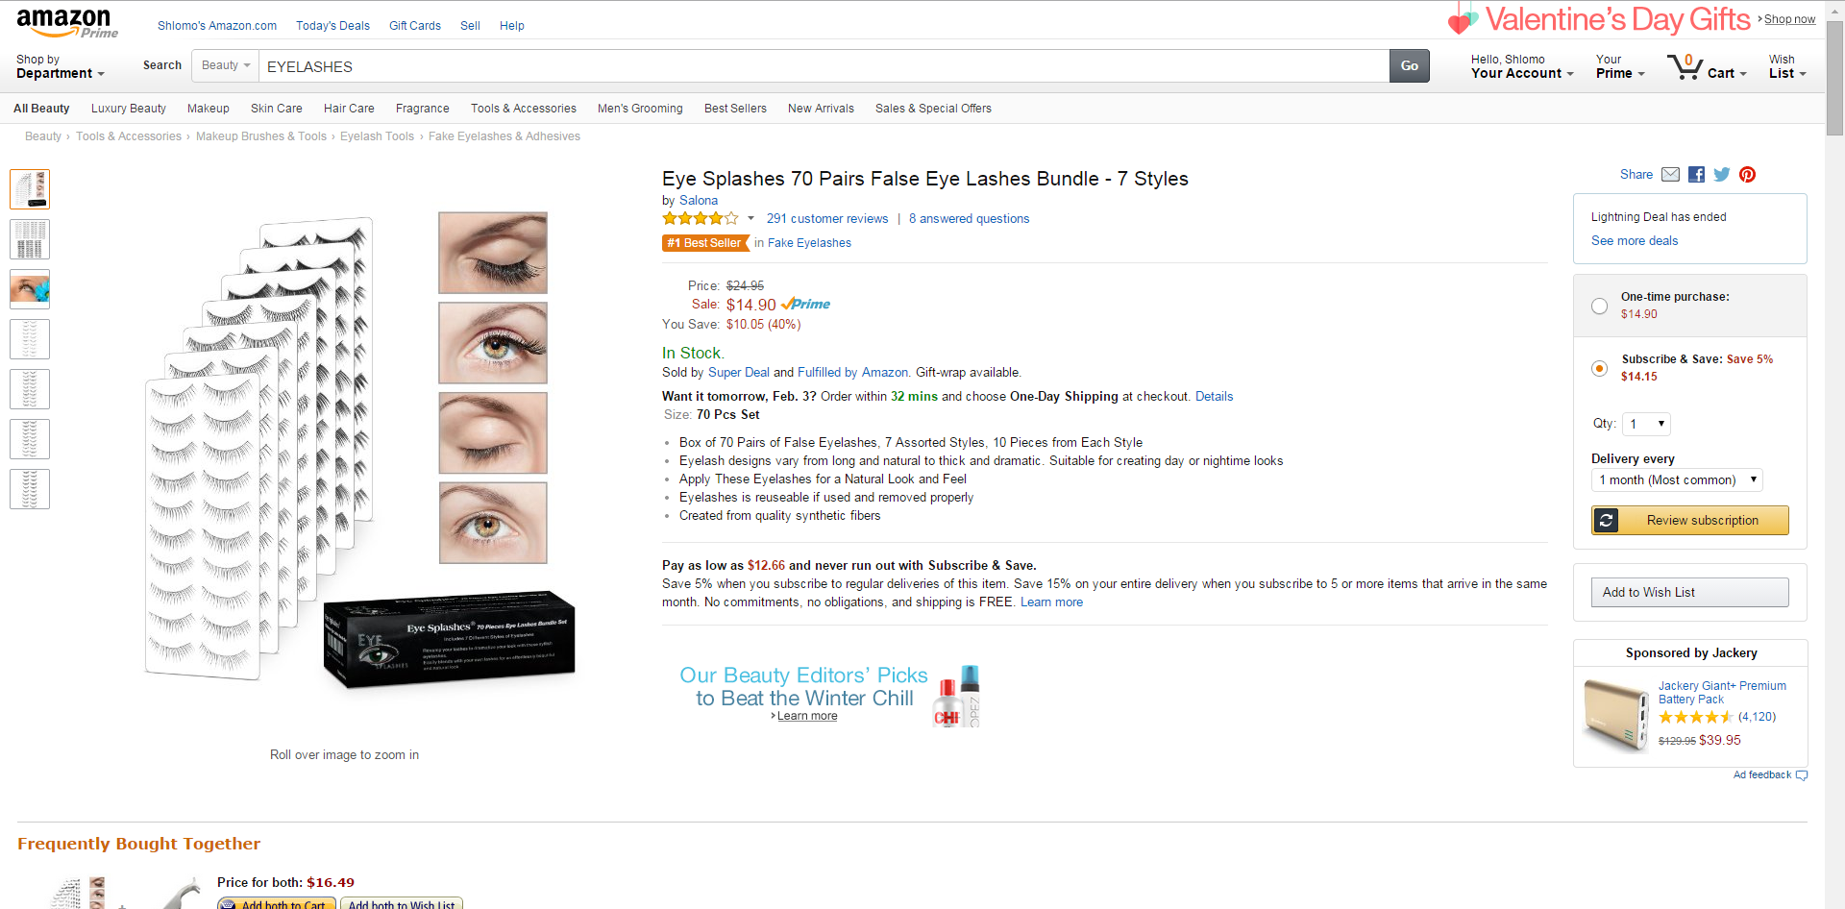This screenshot has height=909, width=1845.
Task: Click Add to Wish List
Action: click(x=1689, y=592)
